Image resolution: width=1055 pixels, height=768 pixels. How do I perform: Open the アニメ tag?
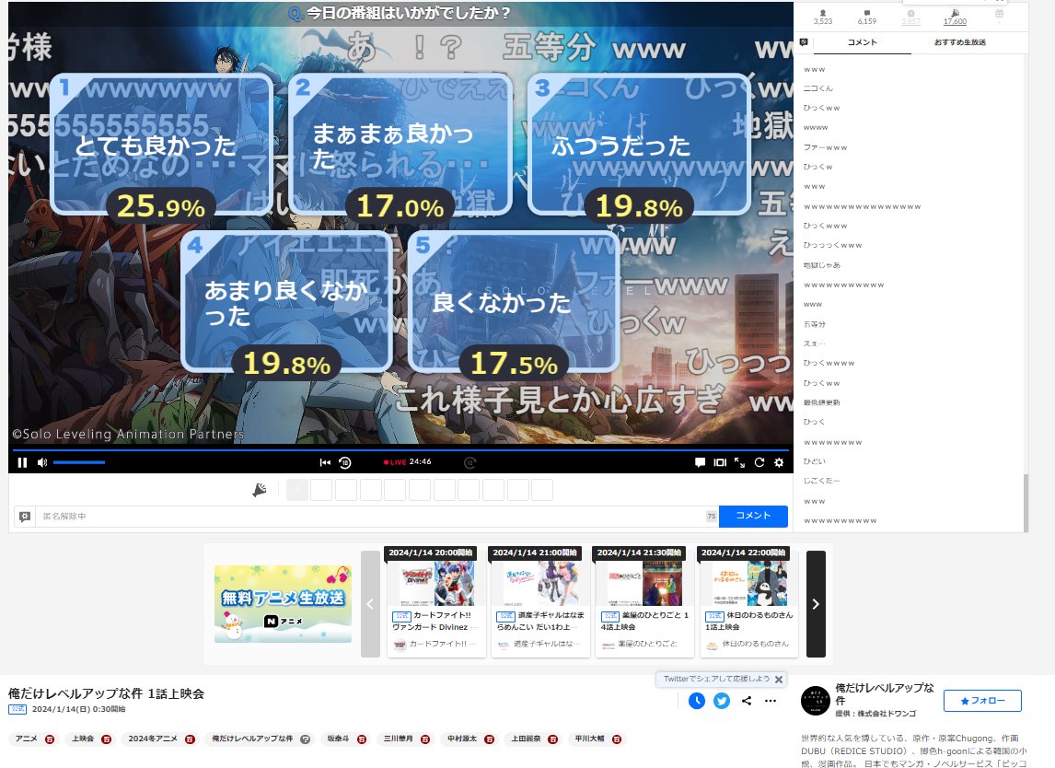coord(27,739)
